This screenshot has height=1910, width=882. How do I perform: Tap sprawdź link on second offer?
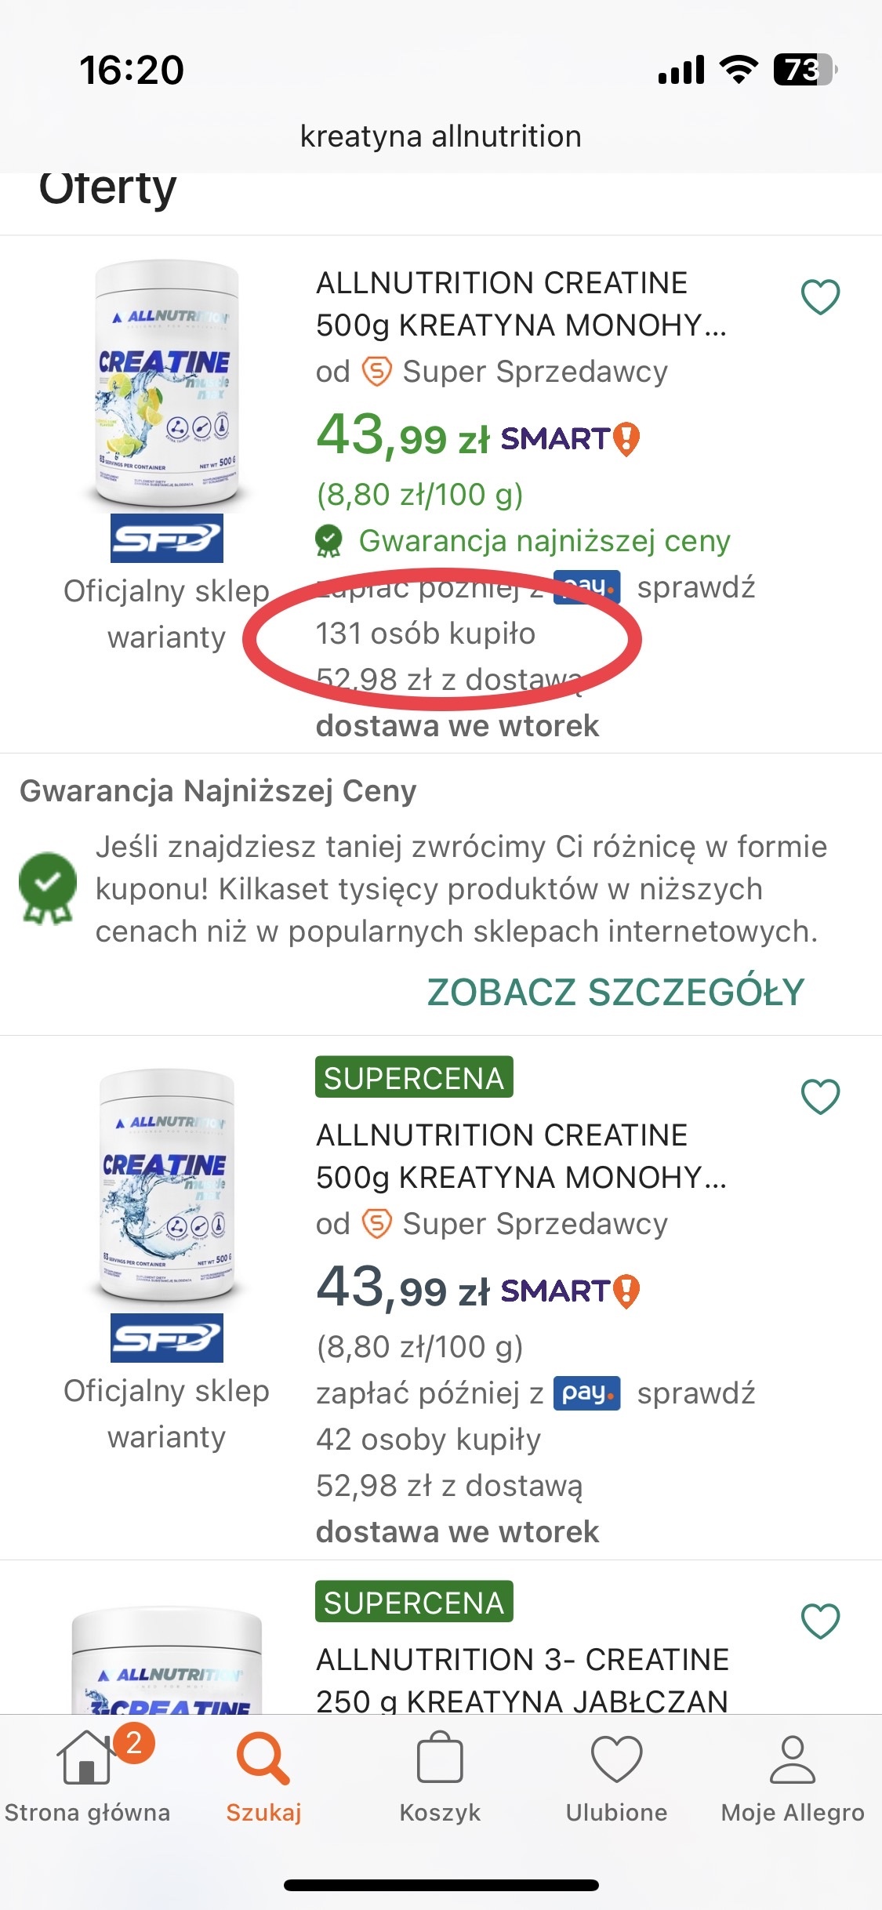point(696,1393)
